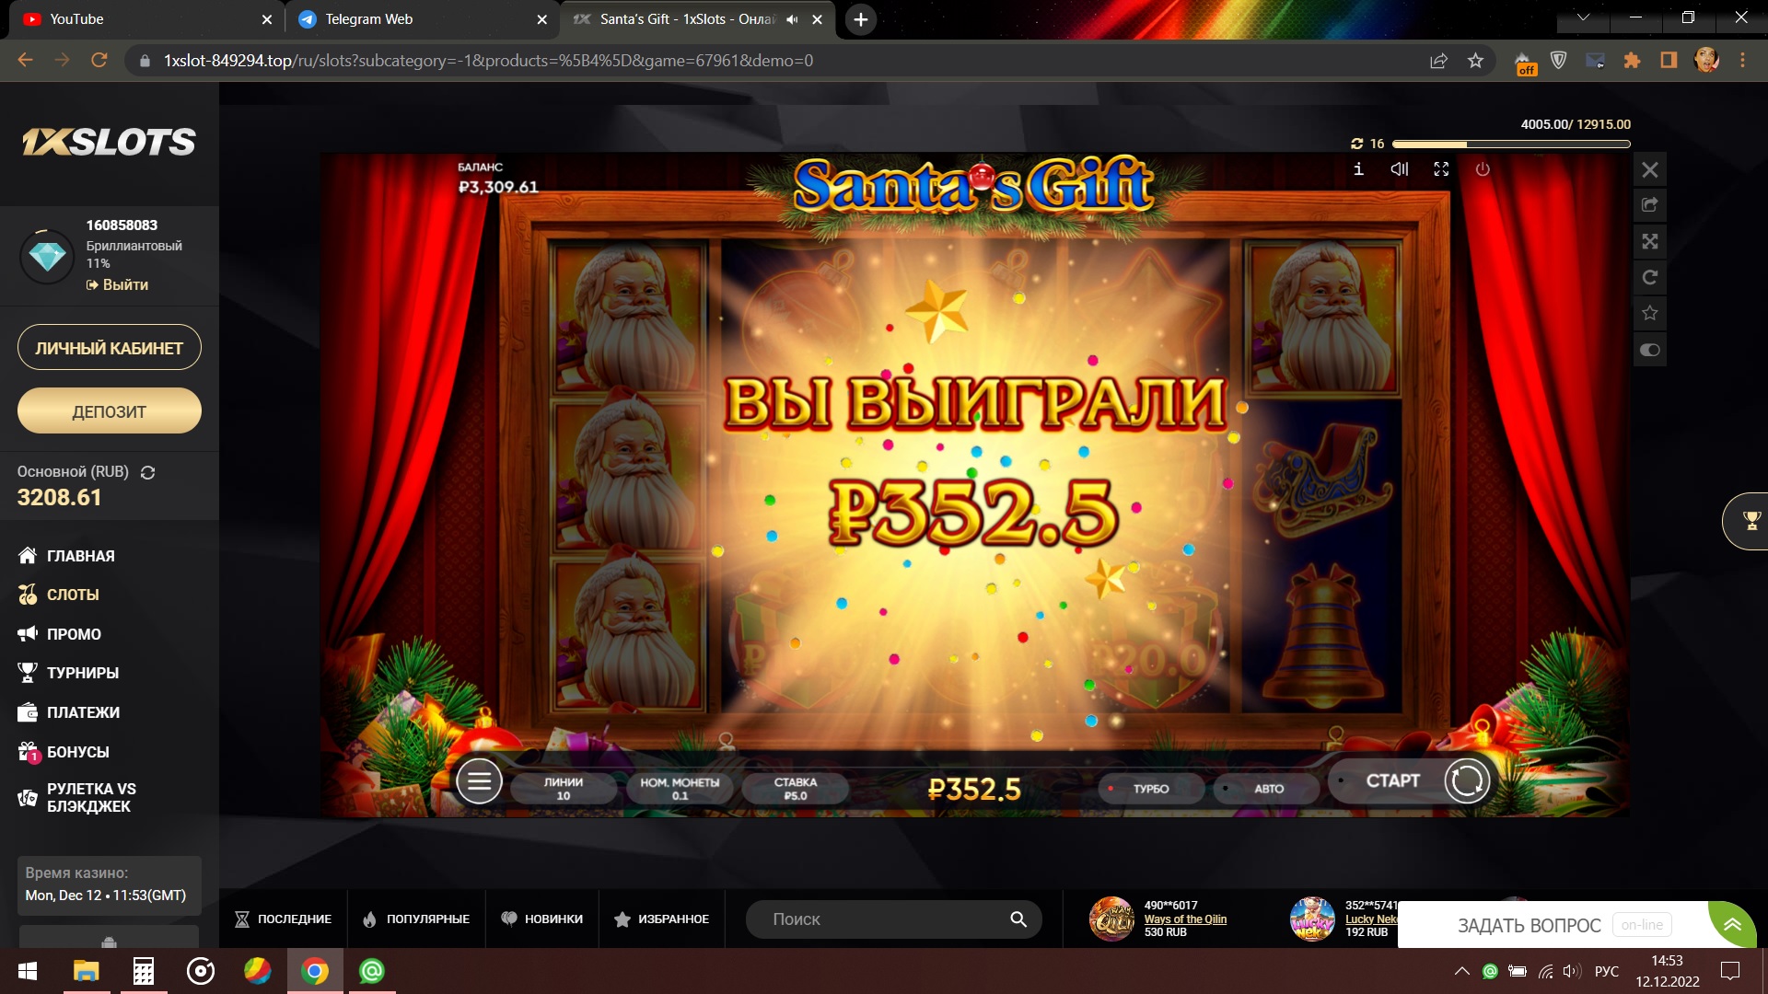Open the trophy tournaments side widget

(1751, 521)
